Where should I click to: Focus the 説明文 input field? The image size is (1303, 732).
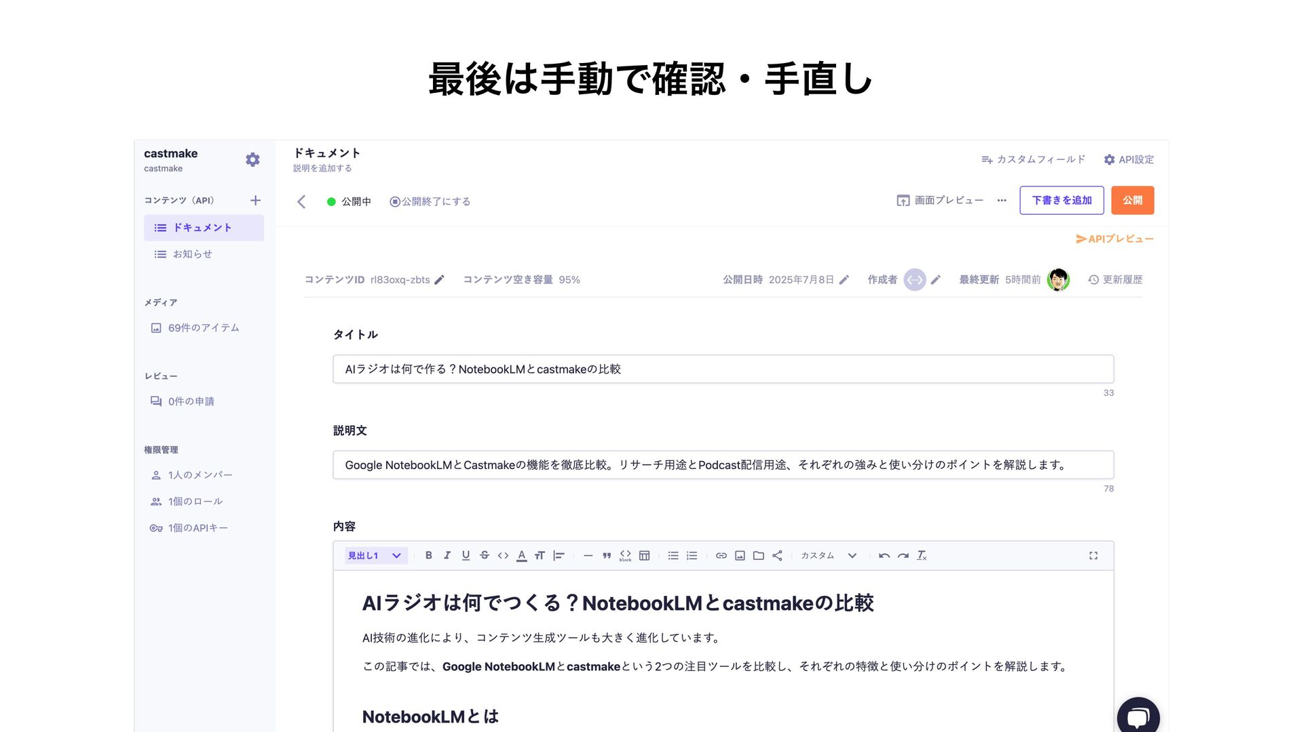tap(723, 465)
